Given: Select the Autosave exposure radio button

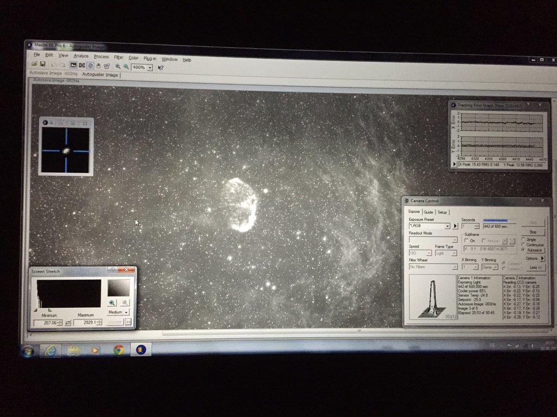Looking at the screenshot, I should coord(523,250).
